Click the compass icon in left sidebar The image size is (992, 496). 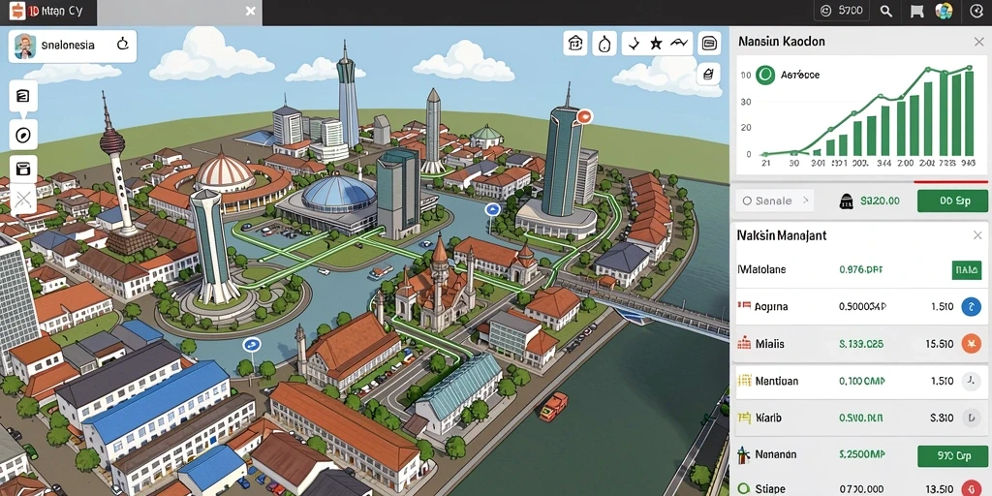tap(24, 134)
